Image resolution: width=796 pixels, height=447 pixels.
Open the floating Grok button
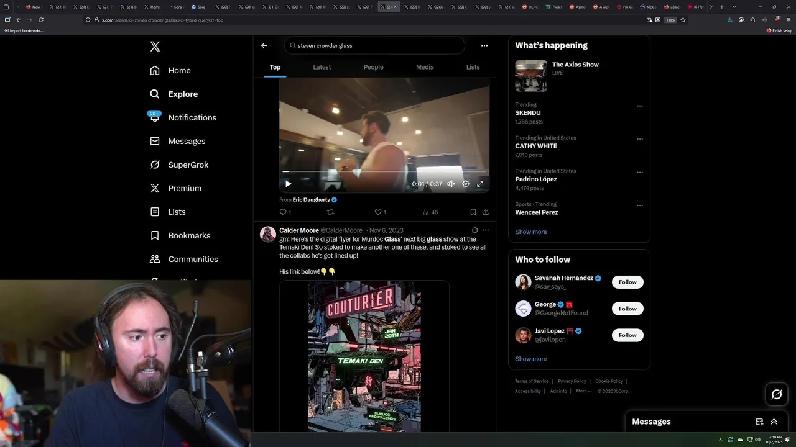click(x=777, y=394)
